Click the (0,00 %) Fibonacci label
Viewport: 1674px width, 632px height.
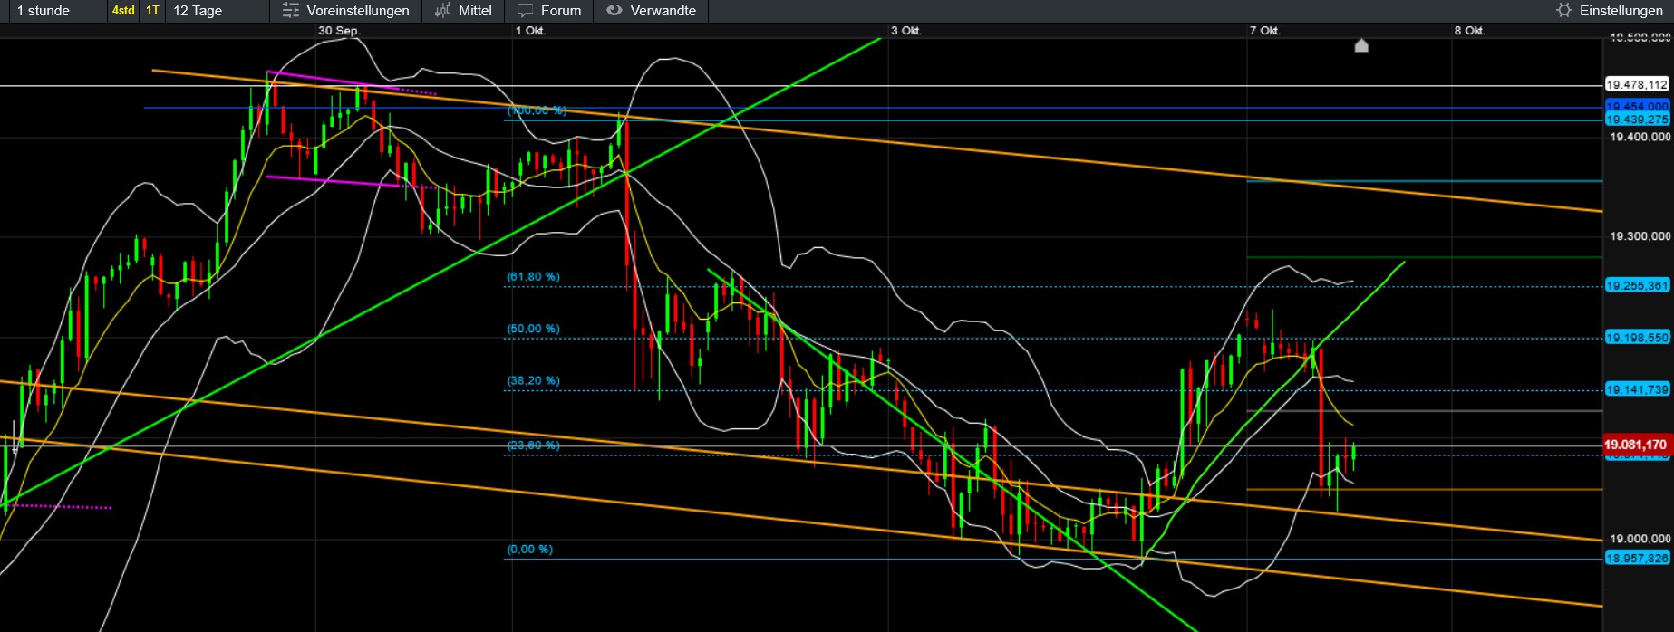529,550
